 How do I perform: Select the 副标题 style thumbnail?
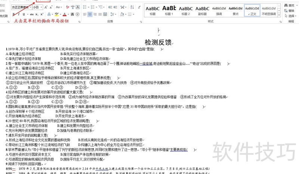[x=202, y=10]
